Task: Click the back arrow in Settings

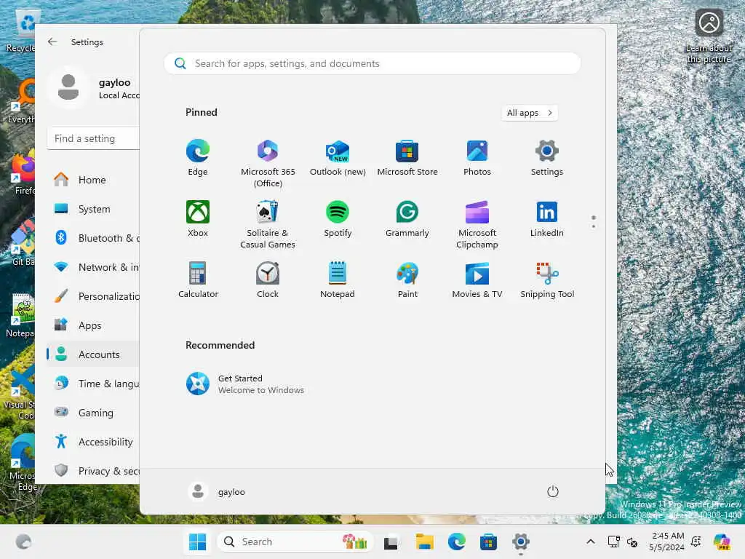Action: point(52,41)
